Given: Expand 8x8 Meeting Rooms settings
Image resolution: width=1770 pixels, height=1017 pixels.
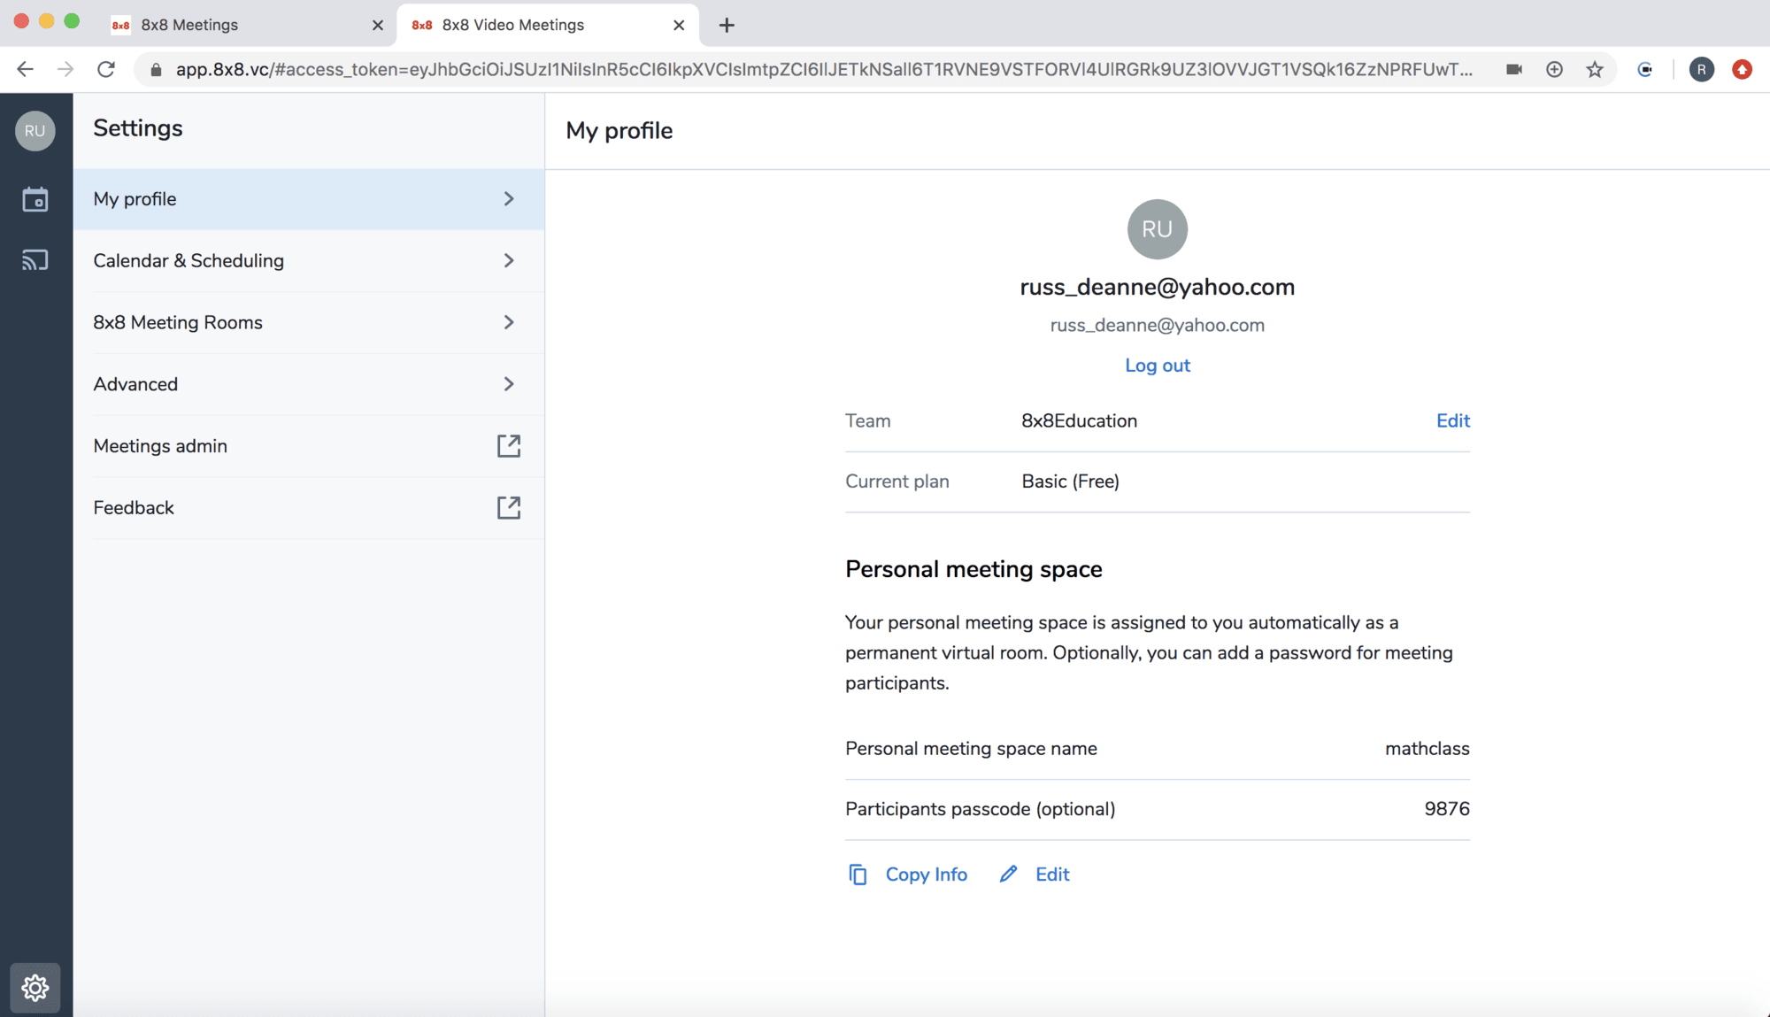Looking at the screenshot, I should (508, 323).
